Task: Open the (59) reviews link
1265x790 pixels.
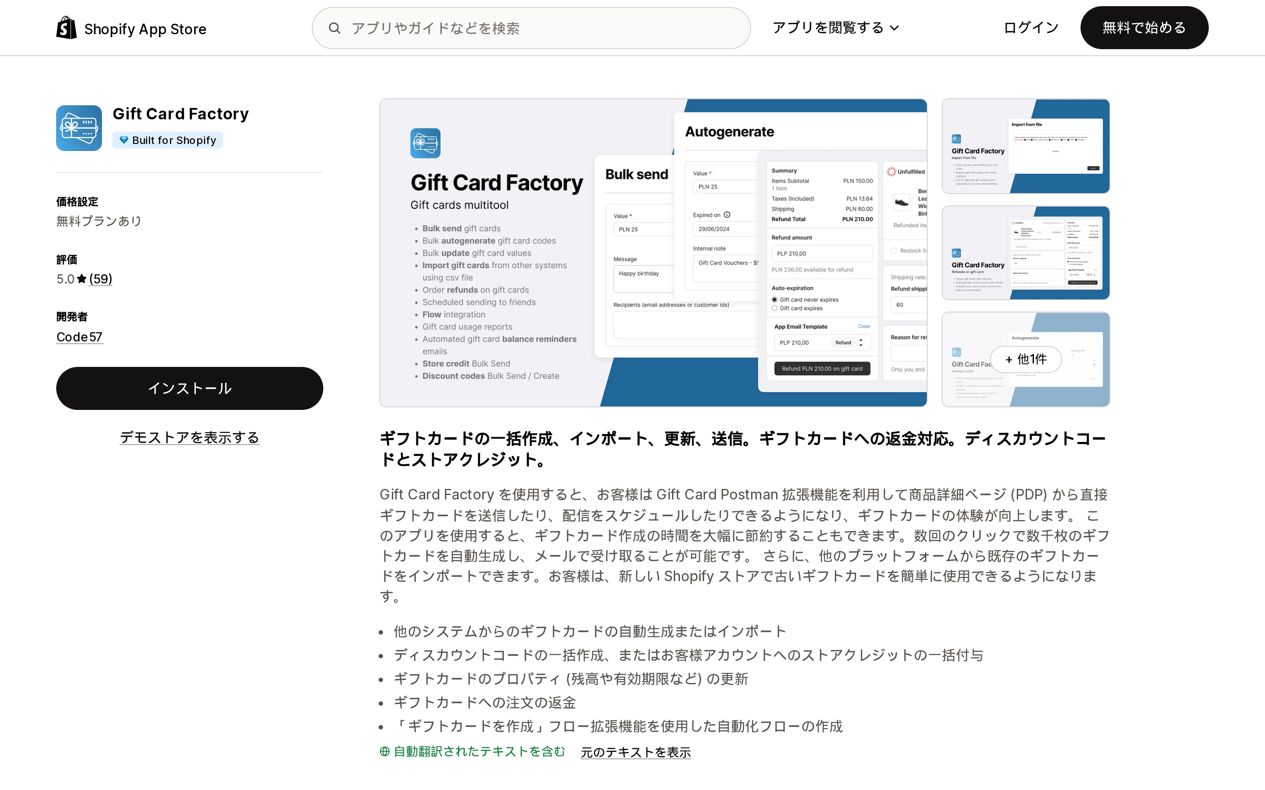Action: pos(100,279)
